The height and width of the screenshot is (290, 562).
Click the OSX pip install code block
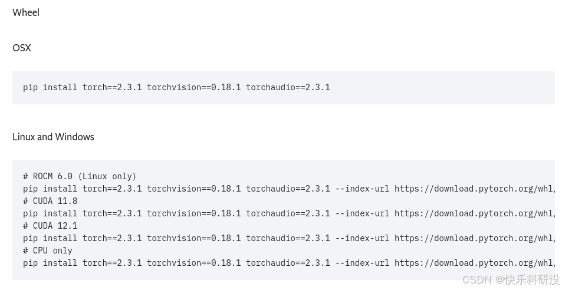[x=284, y=87]
